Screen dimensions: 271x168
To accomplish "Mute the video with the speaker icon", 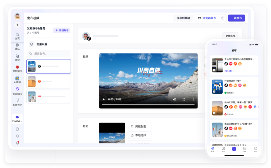I will (x=175, y=99).
